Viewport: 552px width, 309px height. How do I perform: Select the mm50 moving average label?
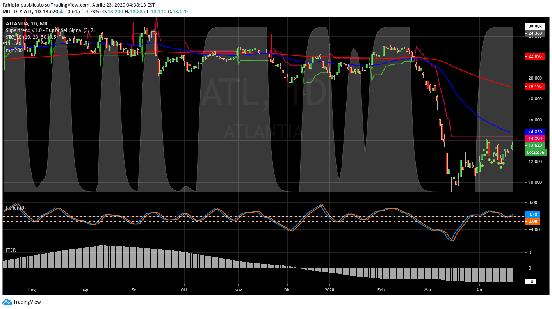pyautogui.click(x=12, y=44)
